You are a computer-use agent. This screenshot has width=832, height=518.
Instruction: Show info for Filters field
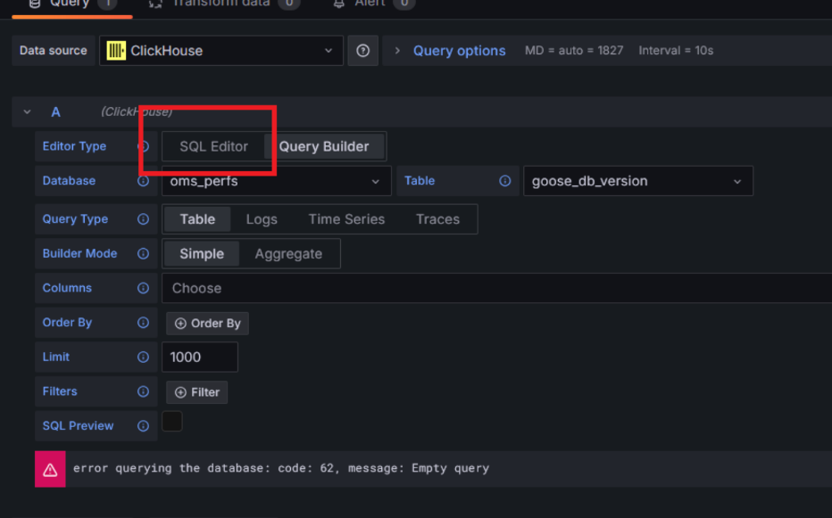click(143, 391)
